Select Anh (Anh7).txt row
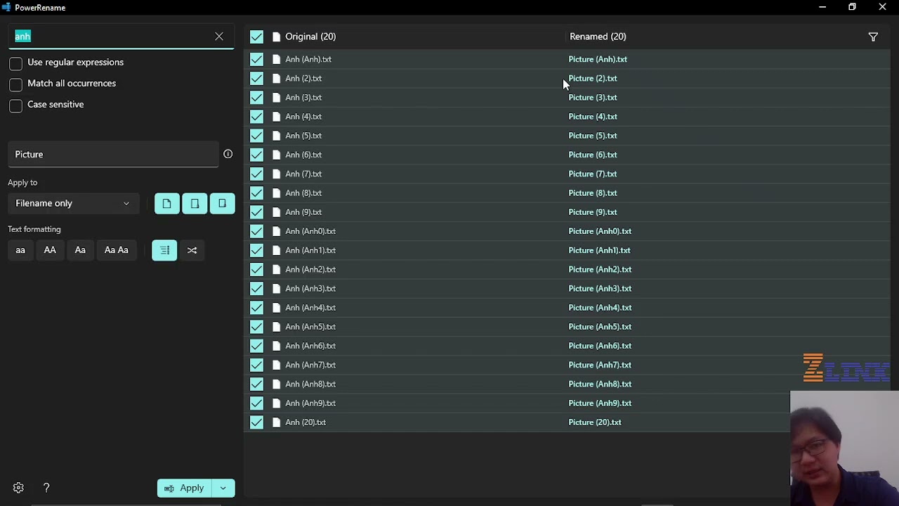This screenshot has height=506, width=899. tap(567, 365)
